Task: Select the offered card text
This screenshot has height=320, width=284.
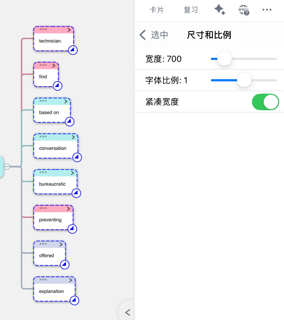Action: point(46,256)
